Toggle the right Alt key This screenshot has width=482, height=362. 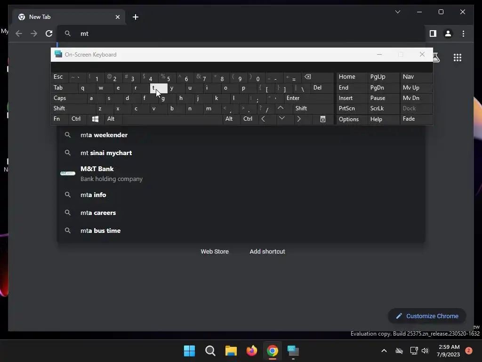[232, 119]
